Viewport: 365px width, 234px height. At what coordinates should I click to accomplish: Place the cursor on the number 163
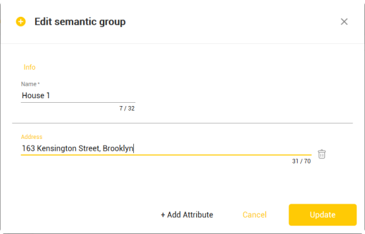(28, 149)
